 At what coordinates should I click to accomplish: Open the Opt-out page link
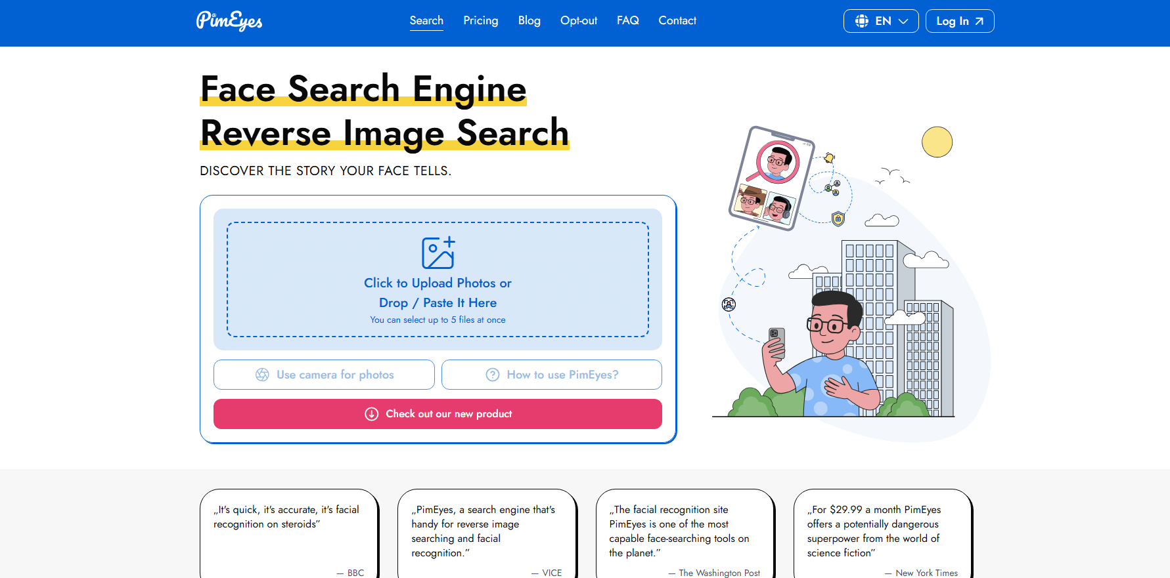click(578, 20)
